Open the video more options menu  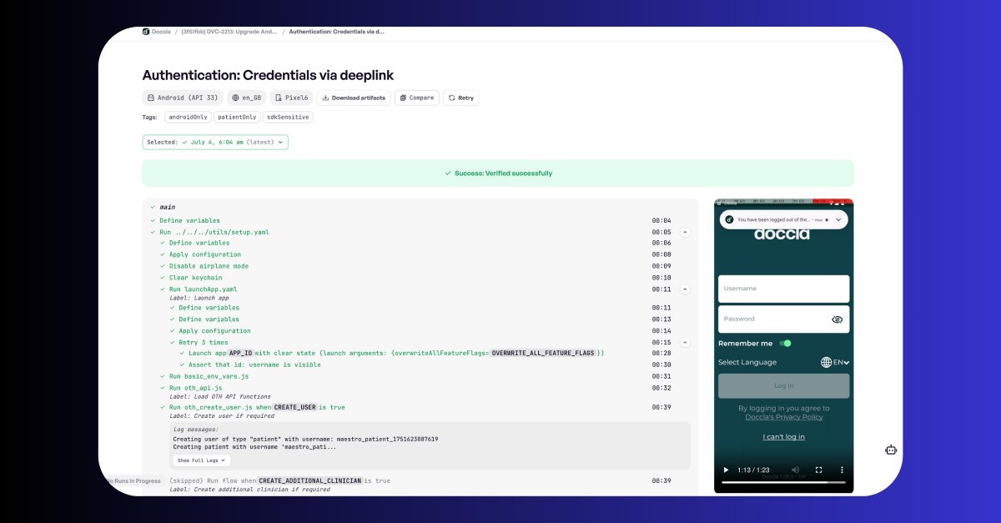841,470
